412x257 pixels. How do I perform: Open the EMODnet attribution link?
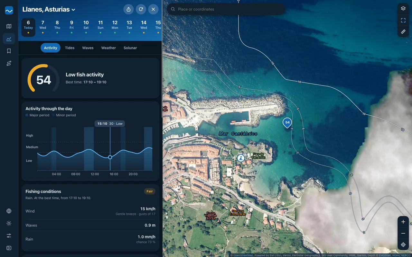(386, 255)
